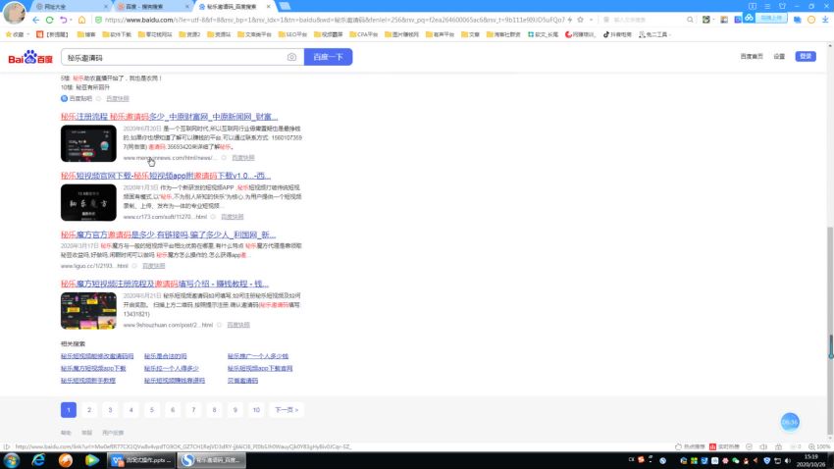Click the green media player taskbar icon
Viewport: 834px width, 469px height.
(92, 460)
